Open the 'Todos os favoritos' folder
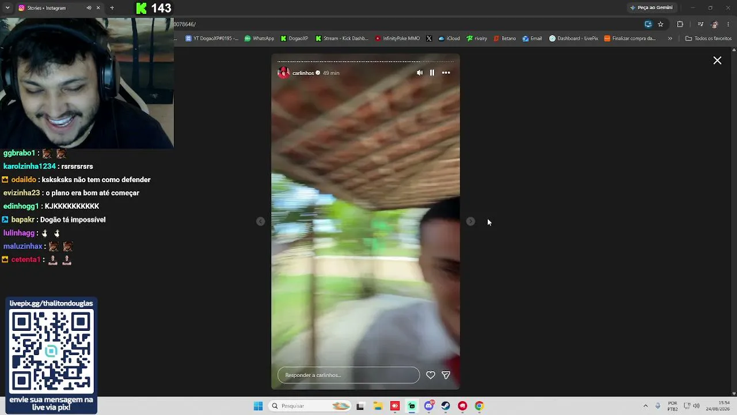This screenshot has width=737, height=415. pyautogui.click(x=708, y=39)
